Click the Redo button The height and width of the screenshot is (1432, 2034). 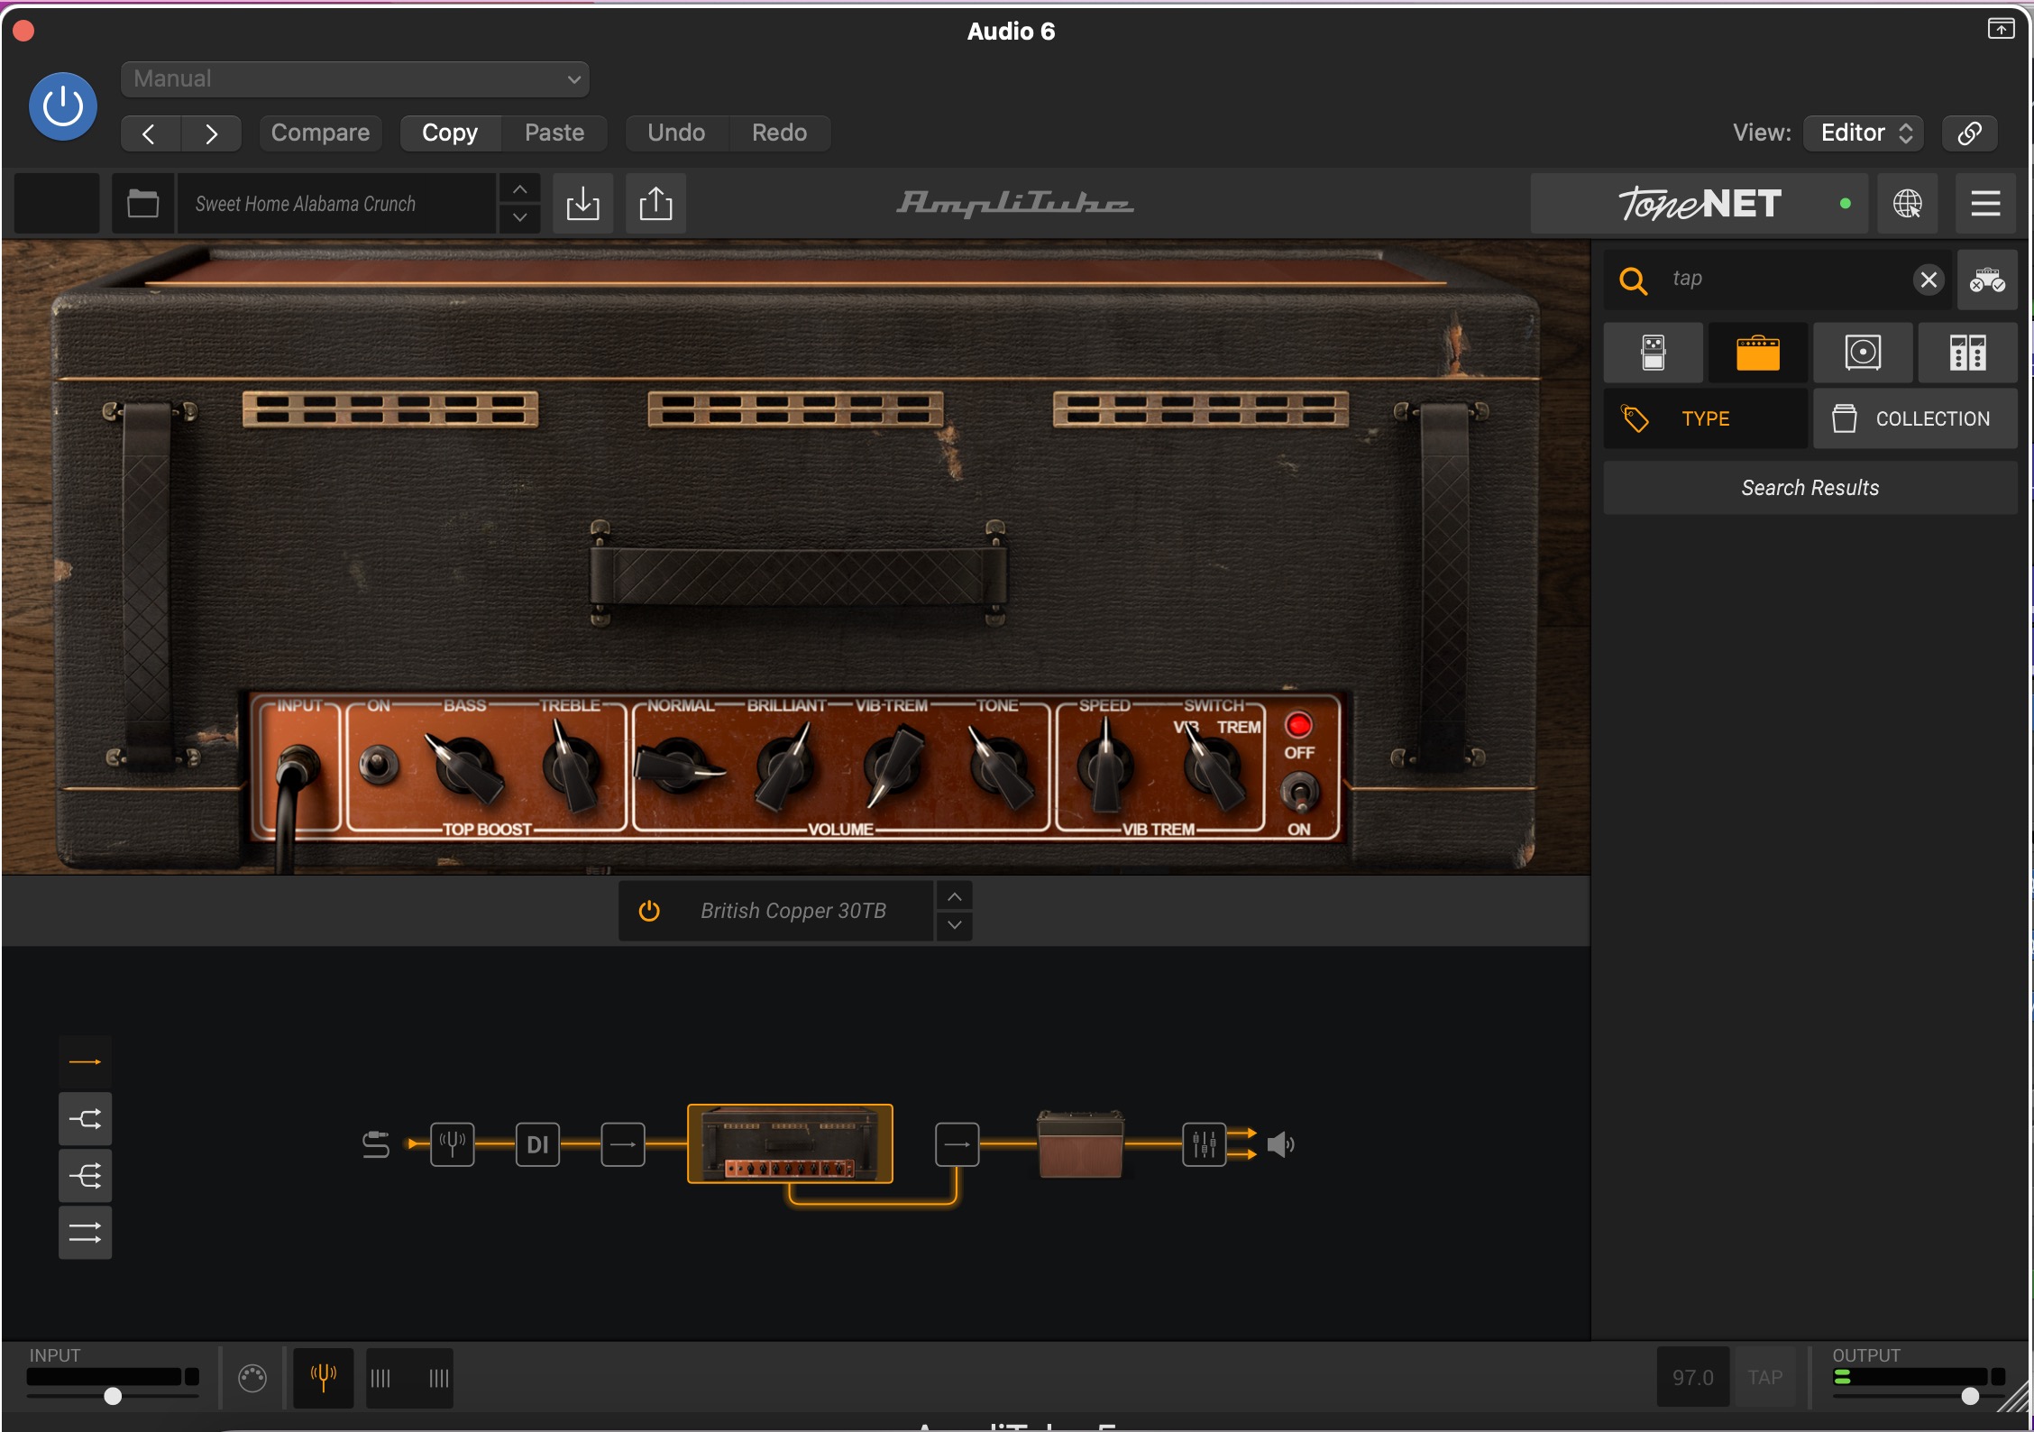(779, 133)
